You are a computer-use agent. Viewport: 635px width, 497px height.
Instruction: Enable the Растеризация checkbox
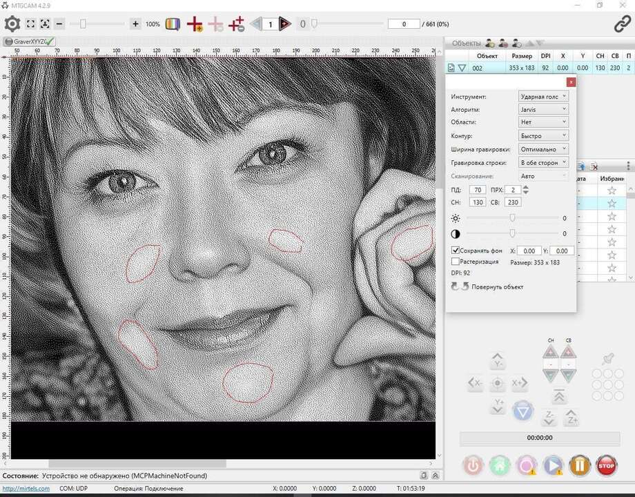(456, 262)
